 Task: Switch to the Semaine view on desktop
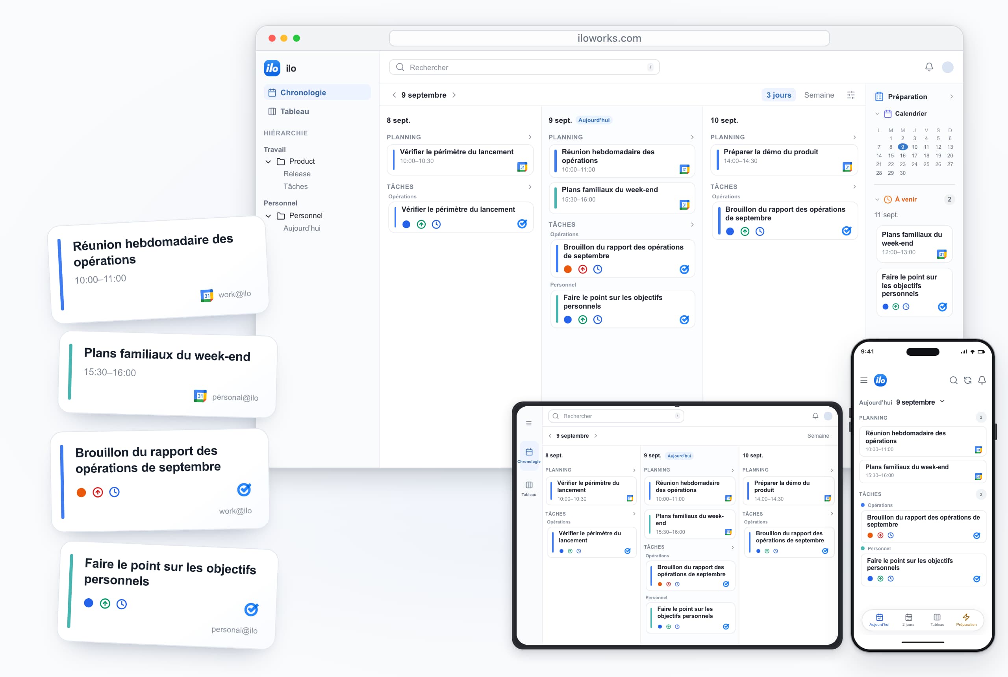819,95
